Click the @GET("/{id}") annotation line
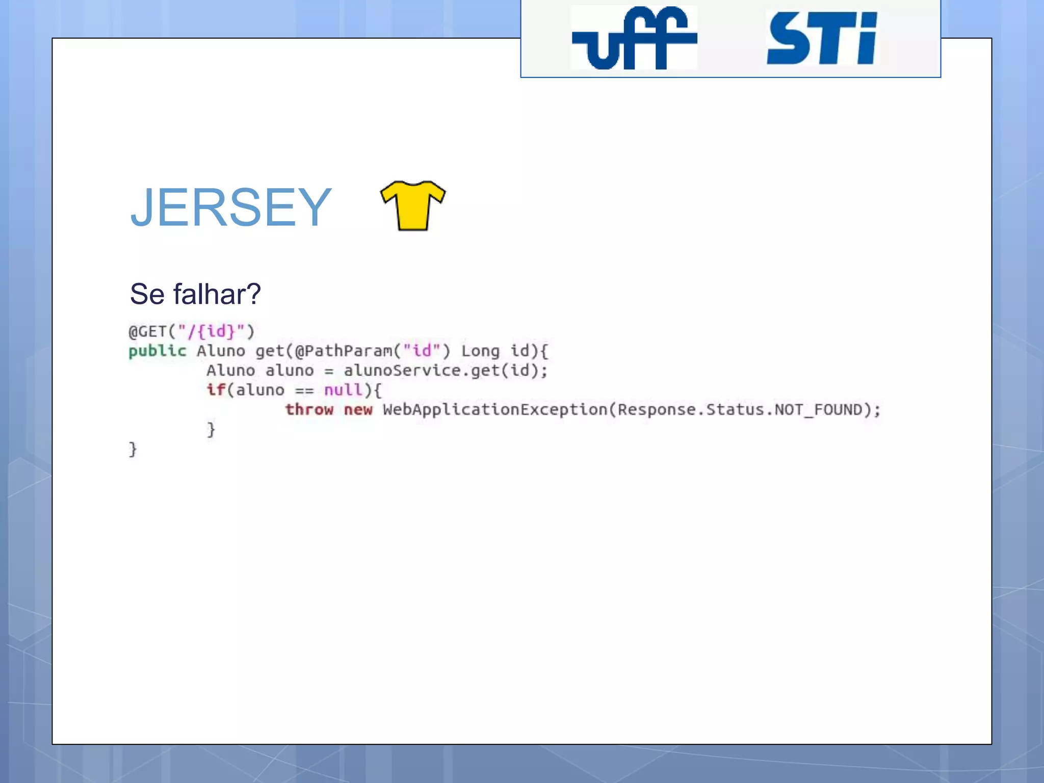1044x783 pixels. pyautogui.click(x=191, y=332)
